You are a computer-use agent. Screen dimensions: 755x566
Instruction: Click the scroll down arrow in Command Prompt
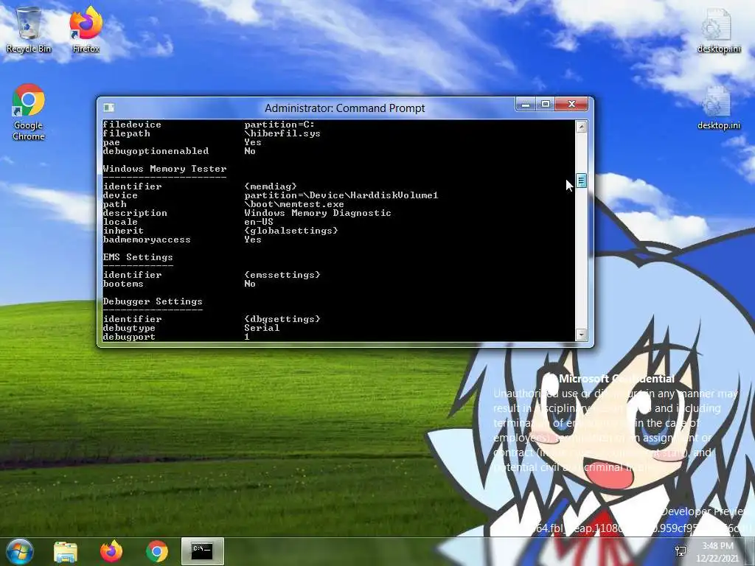pos(581,335)
